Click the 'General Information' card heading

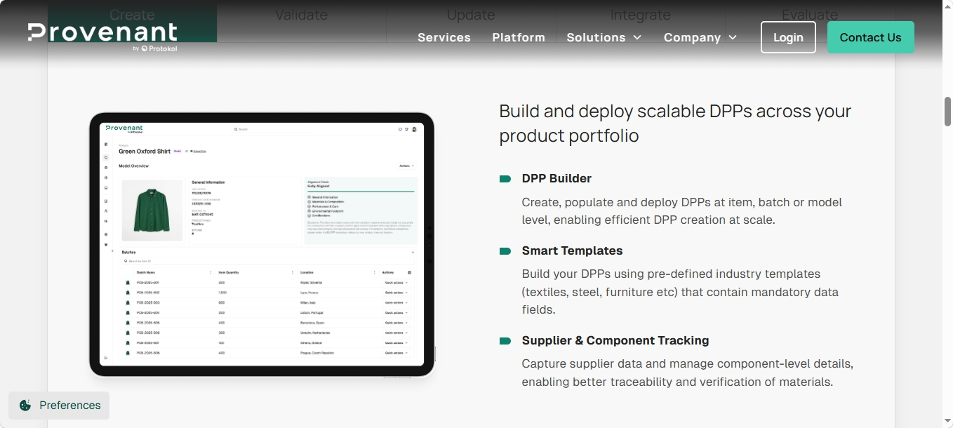point(208,182)
